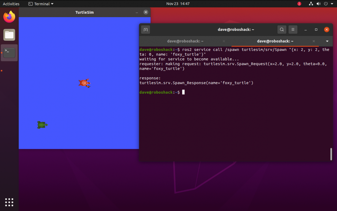Open the terminal hamburger menu

(293, 30)
